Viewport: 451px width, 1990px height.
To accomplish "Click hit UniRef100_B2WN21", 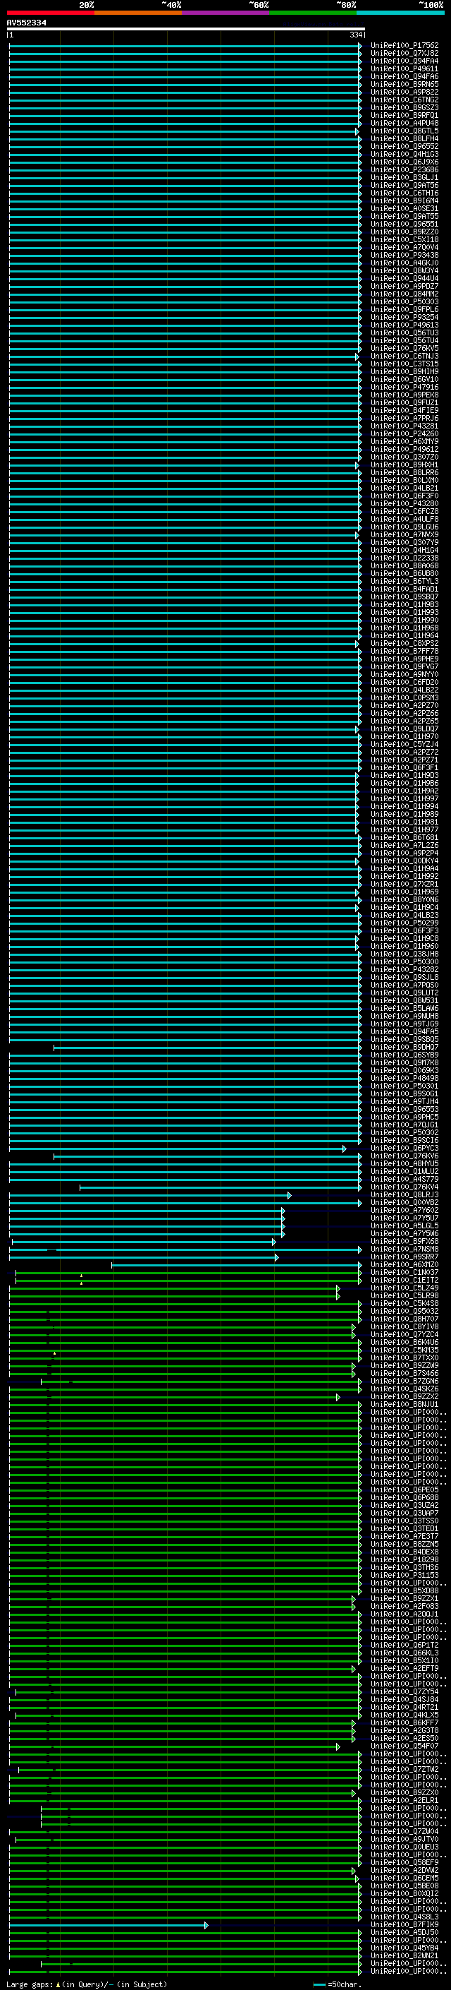I will (x=404, y=1956).
